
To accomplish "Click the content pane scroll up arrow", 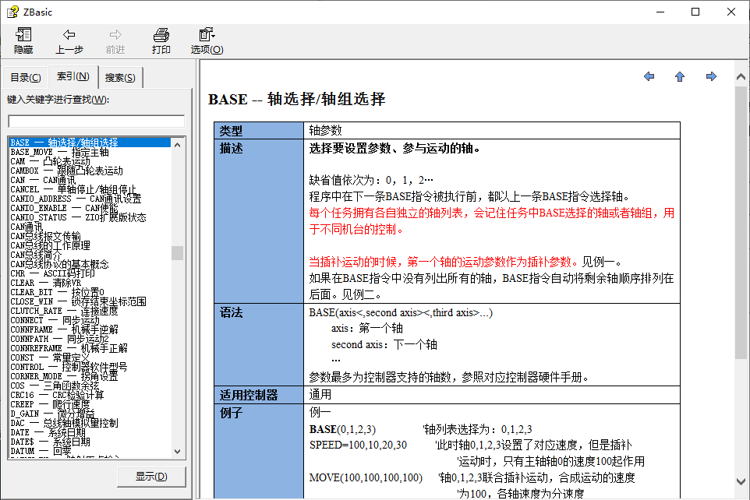I will click(x=741, y=76).
